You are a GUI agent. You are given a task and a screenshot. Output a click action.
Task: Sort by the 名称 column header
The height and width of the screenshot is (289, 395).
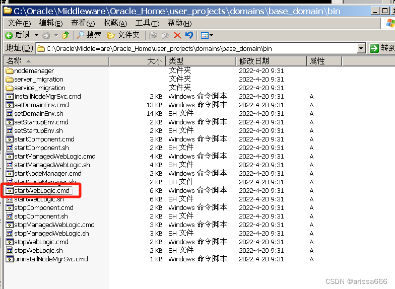pyautogui.click(x=56, y=61)
